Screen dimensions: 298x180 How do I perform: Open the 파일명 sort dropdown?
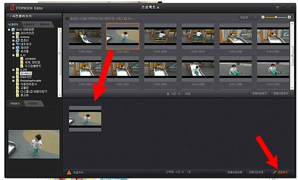(248, 18)
